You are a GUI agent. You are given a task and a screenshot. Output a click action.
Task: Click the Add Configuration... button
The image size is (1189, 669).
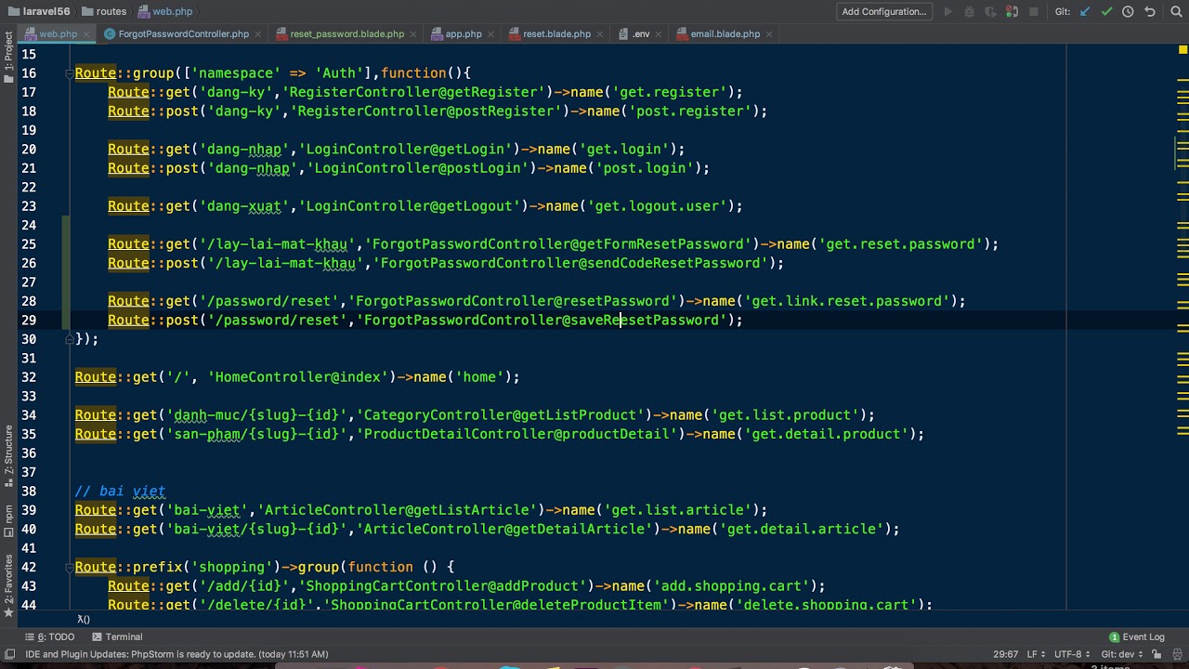pos(883,12)
